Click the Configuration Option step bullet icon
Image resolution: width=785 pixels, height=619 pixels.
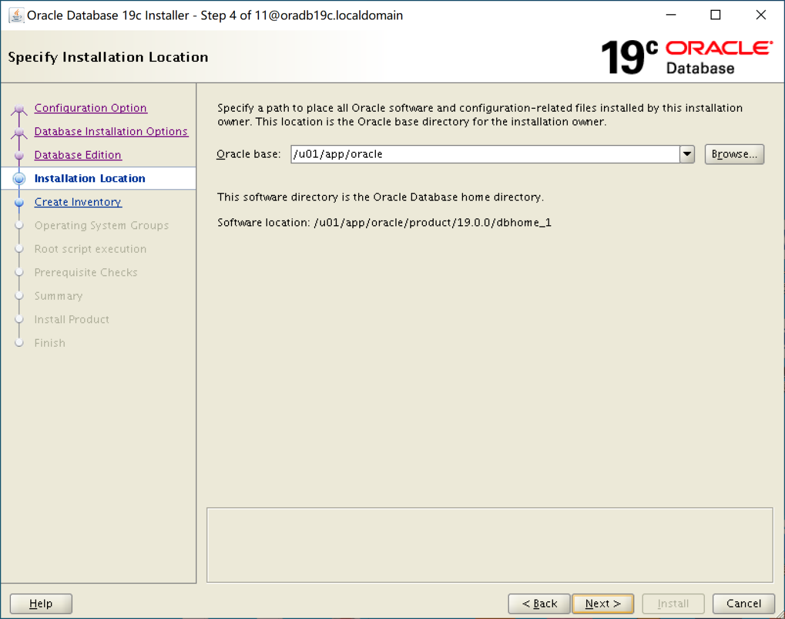click(19, 108)
